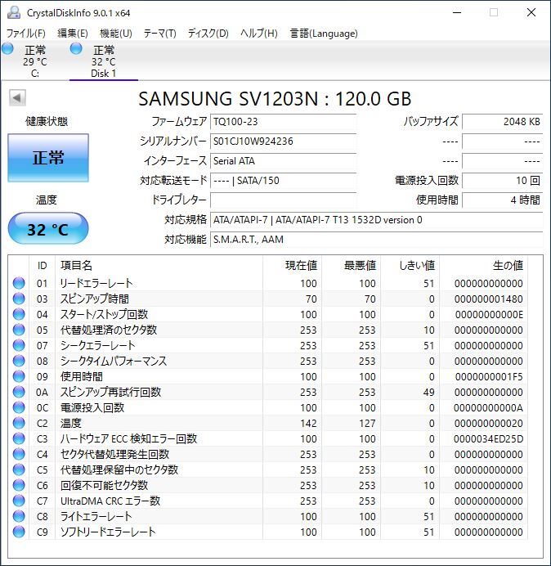Click status orb of attribute C8 ライトエラーレート
Viewport: 551px width, 566px height.
pyautogui.click(x=19, y=516)
